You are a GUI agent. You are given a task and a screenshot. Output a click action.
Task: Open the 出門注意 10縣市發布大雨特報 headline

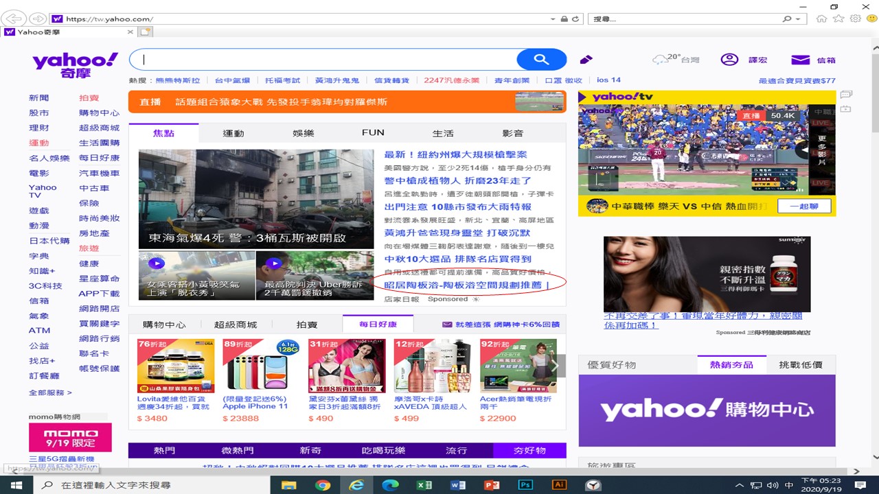coord(457,207)
